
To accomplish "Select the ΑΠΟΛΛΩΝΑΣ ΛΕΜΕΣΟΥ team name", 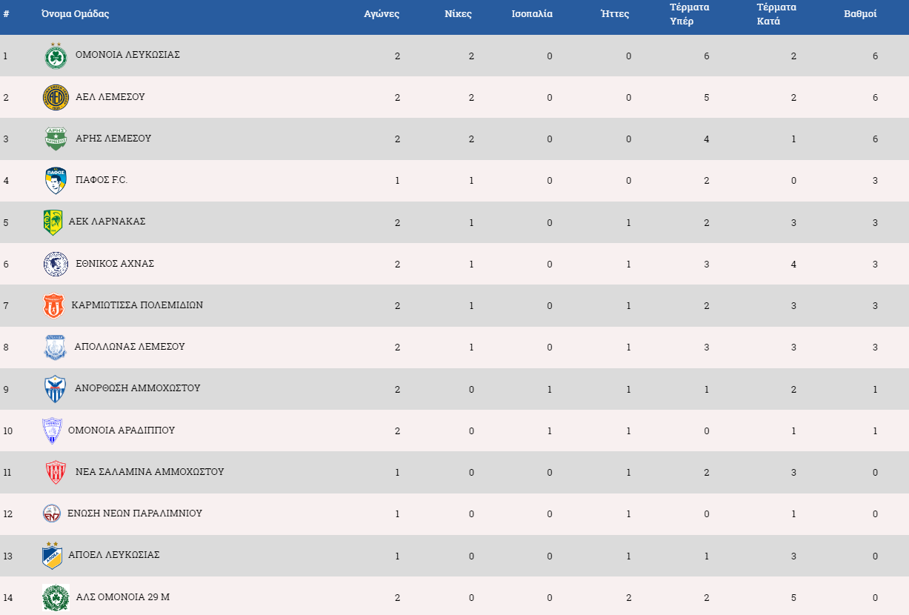I will point(130,346).
